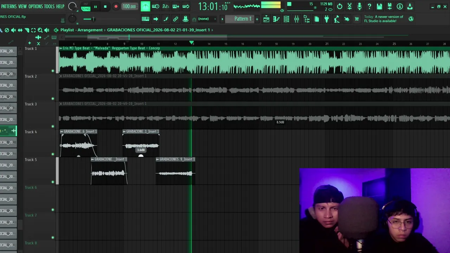Choose the playlist Select tool
Screen dimensions: 450x253
[33, 30]
